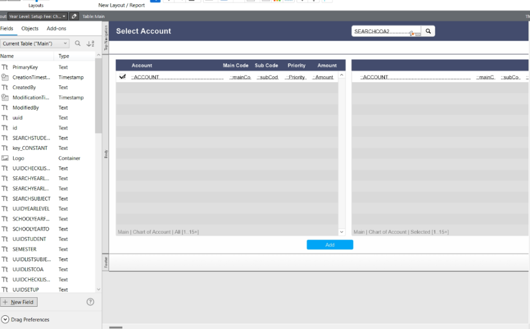Click the search button beside SEARCHCOA2 field
This screenshot has height=329, width=530.
(x=428, y=32)
